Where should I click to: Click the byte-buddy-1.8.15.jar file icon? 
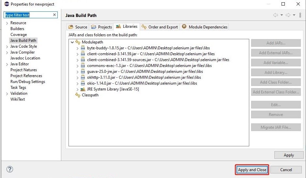(83, 48)
